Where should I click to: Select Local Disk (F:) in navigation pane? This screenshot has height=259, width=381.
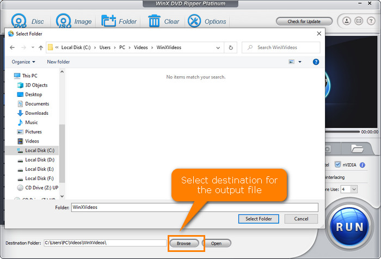pos(35,178)
